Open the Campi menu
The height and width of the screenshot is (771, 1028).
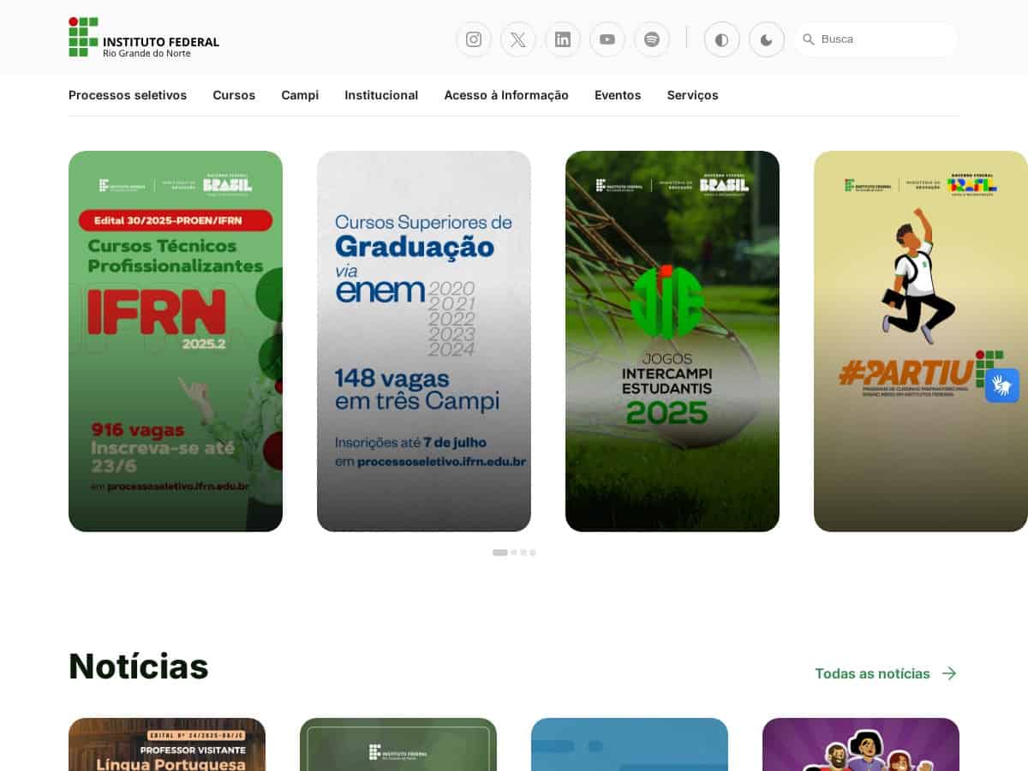(x=300, y=95)
